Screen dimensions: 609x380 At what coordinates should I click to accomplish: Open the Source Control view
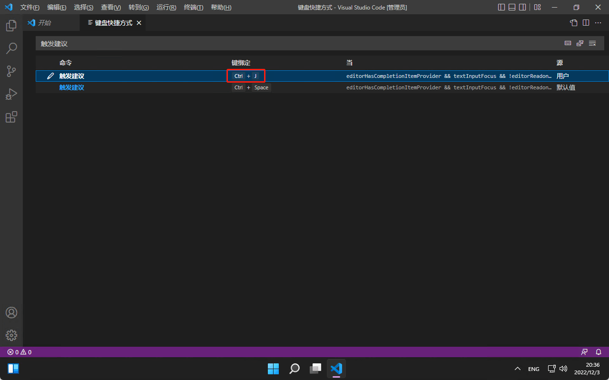coord(11,71)
